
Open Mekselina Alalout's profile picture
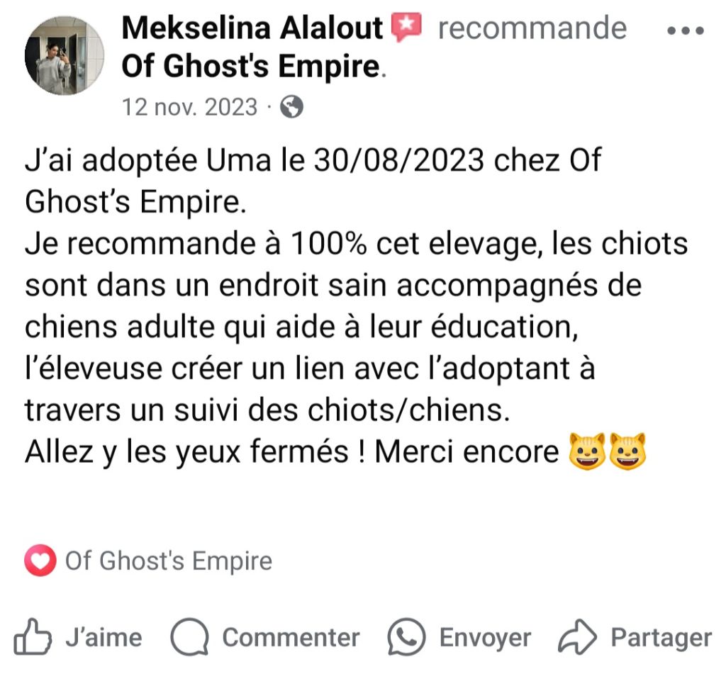click(65, 55)
